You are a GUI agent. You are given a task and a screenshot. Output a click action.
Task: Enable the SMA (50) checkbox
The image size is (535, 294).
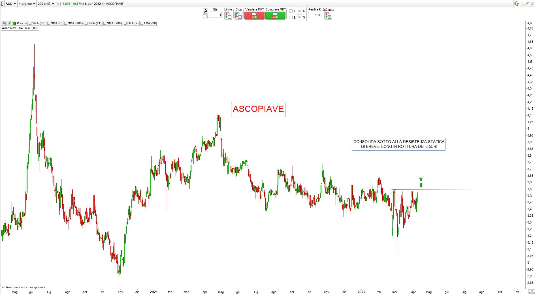(x=30, y=23)
